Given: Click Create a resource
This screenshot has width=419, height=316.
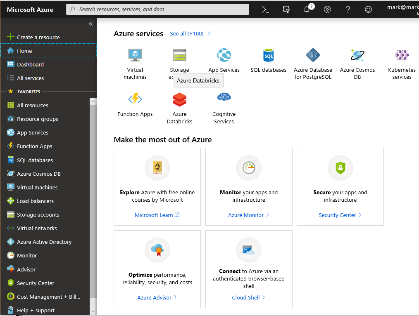Looking at the screenshot, I should 38,37.
